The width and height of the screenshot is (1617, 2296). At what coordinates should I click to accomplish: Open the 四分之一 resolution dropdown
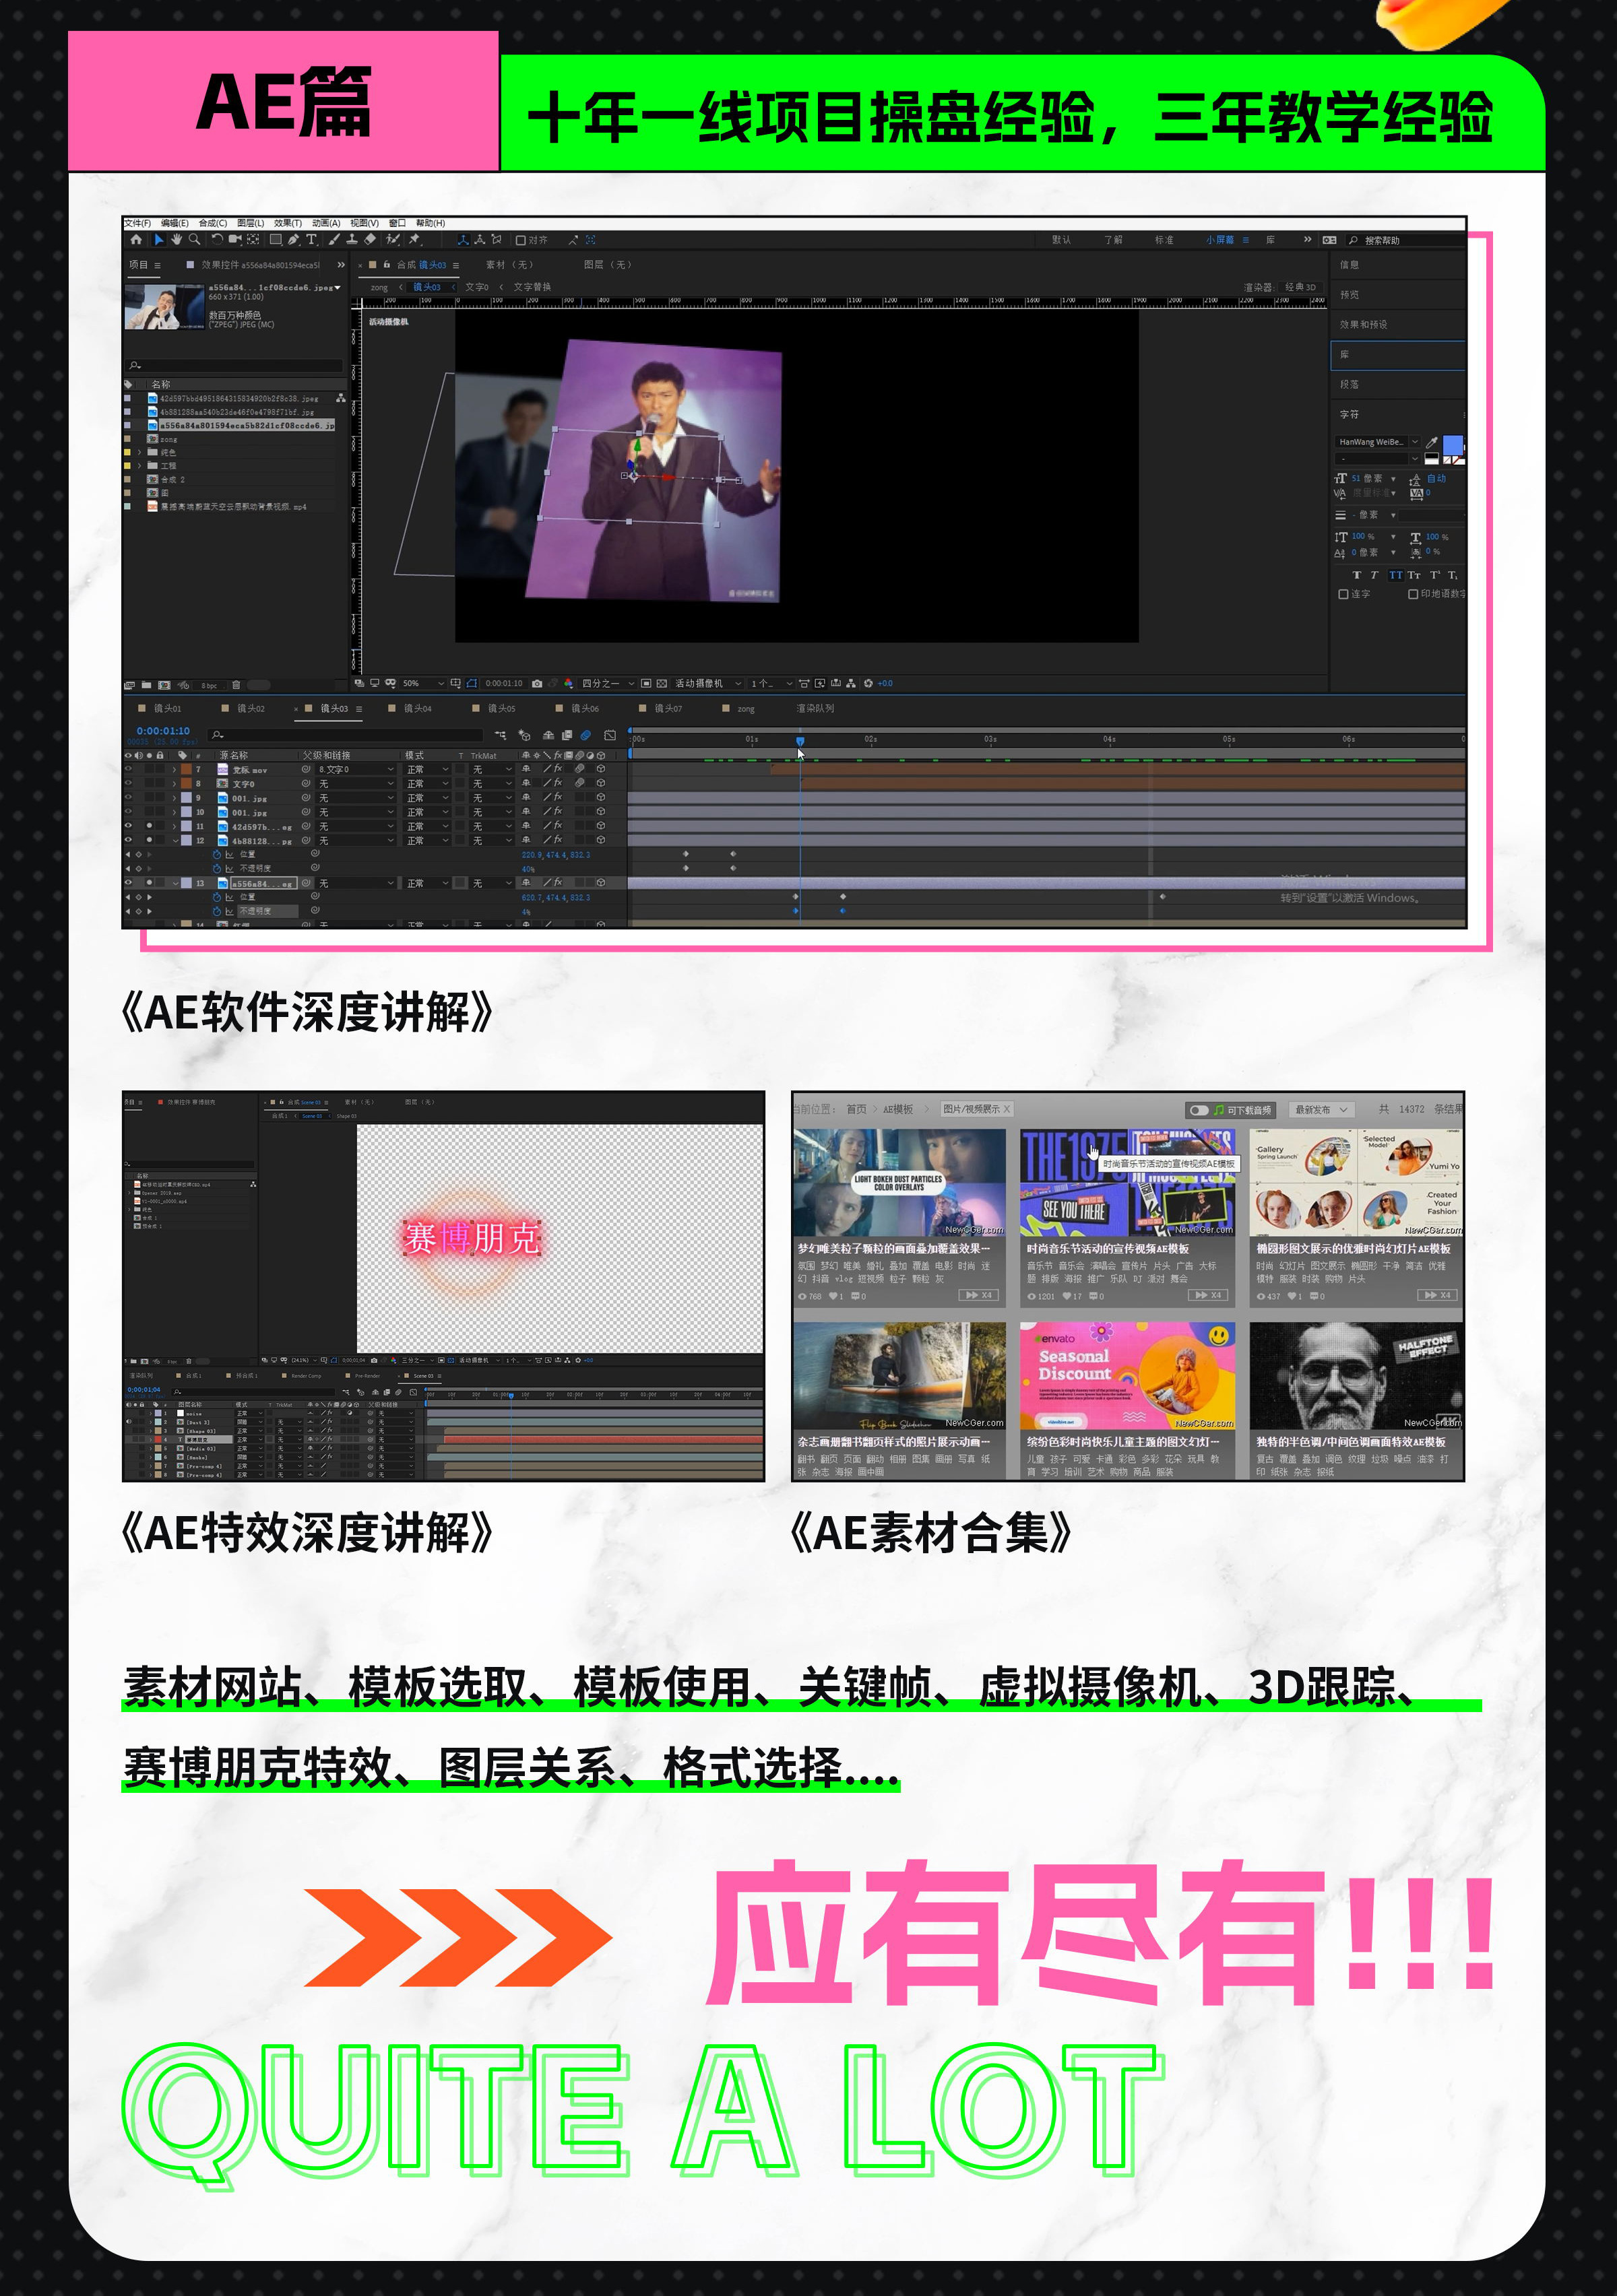click(608, 684)
